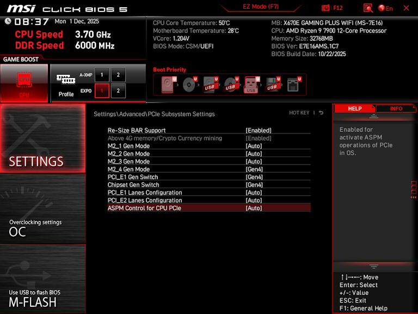Screen dimensions: 418x314
Task: Click the DDR Speed 6000 MHz value
Action: click(95, 45)
